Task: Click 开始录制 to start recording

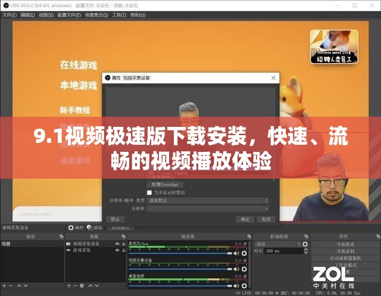Action: pyautogui.click(x=345, y=251)
